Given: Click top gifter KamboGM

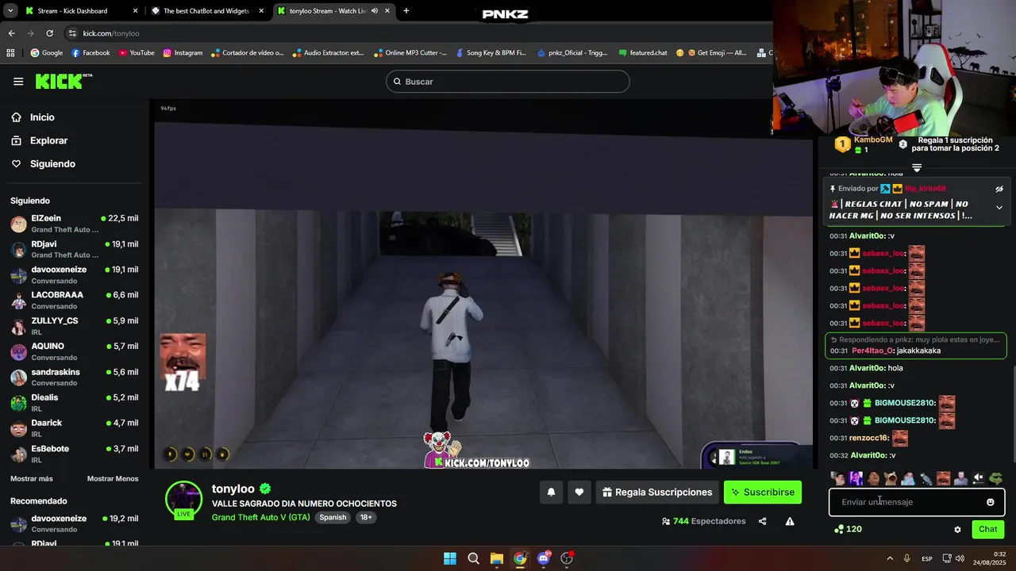Looking at the screenshot, I should coord(873,140).
